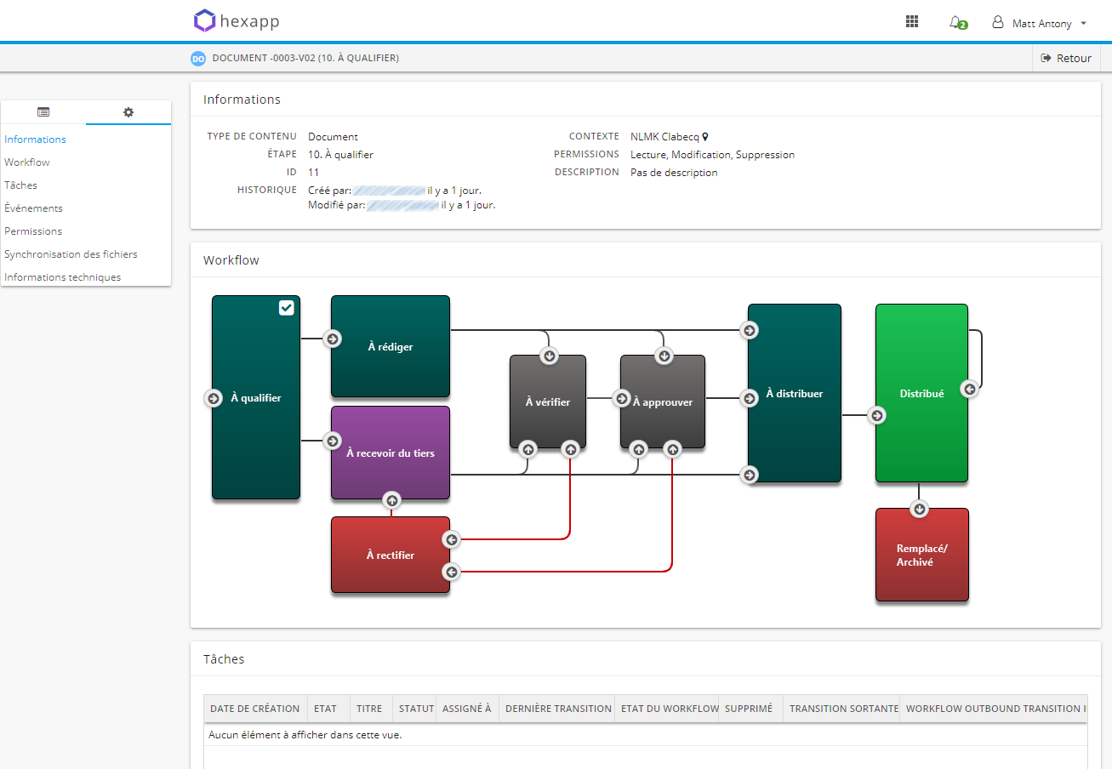Viewport: 1112px width, 769px height.
Task: Click the down arrow atop À approuver
Action: 664,356
